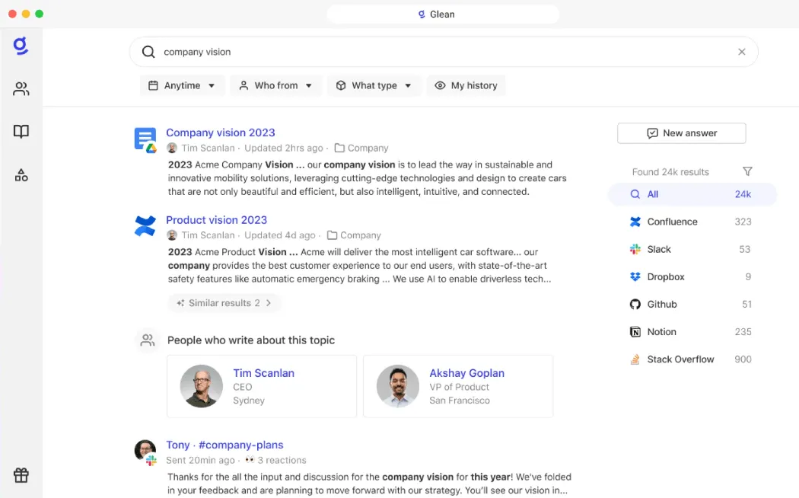799x498 pixels.
Task: Click Tim Scanlan avatar under Company vision 2023
Action: pyautogui.click(x=172, y=148)
